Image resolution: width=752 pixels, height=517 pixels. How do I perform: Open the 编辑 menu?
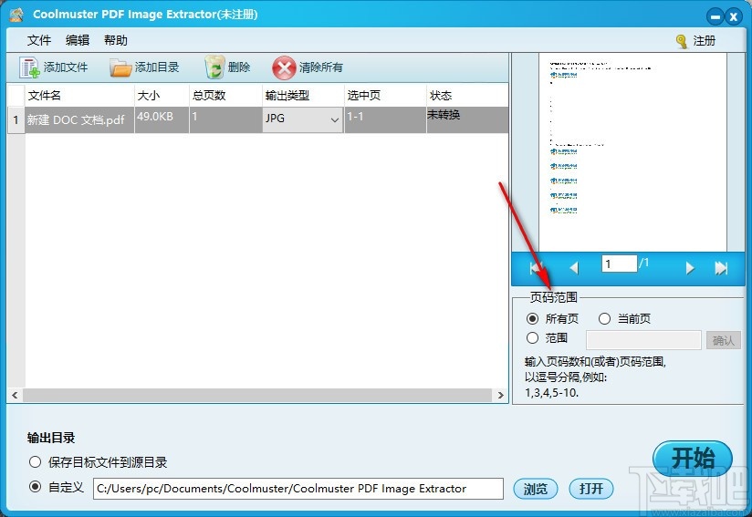click(x=78, y=40)
